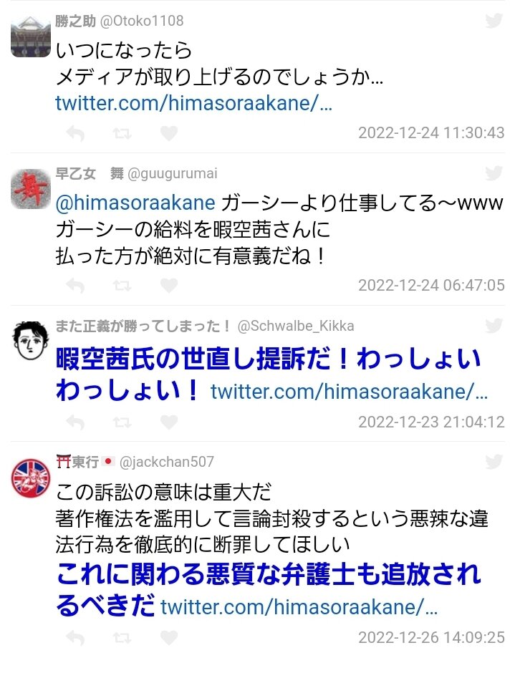Open Twitter bird icon on @jackchan507's tweet
The height and width of the screenshot is (673, 515).
point(494,462)
